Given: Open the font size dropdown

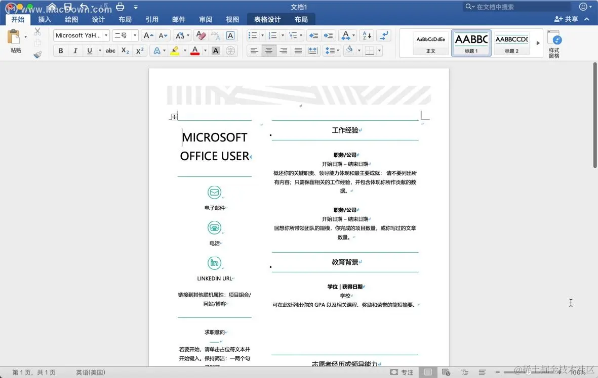Looking at the screenshot, I should tap(135, 35).
